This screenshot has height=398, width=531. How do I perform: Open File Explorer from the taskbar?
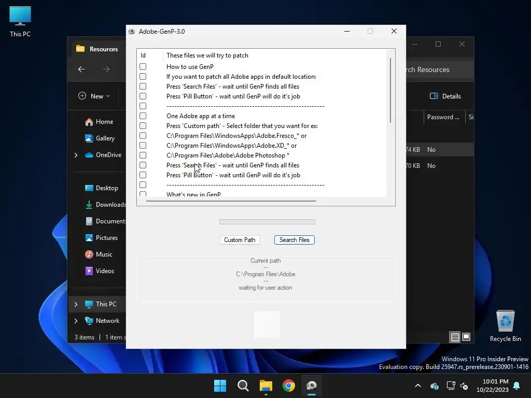pos(266,386)
